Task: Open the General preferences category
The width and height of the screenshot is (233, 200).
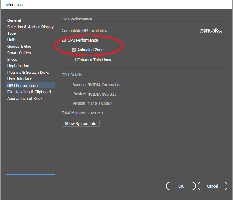Action: (x=30, y=20)
